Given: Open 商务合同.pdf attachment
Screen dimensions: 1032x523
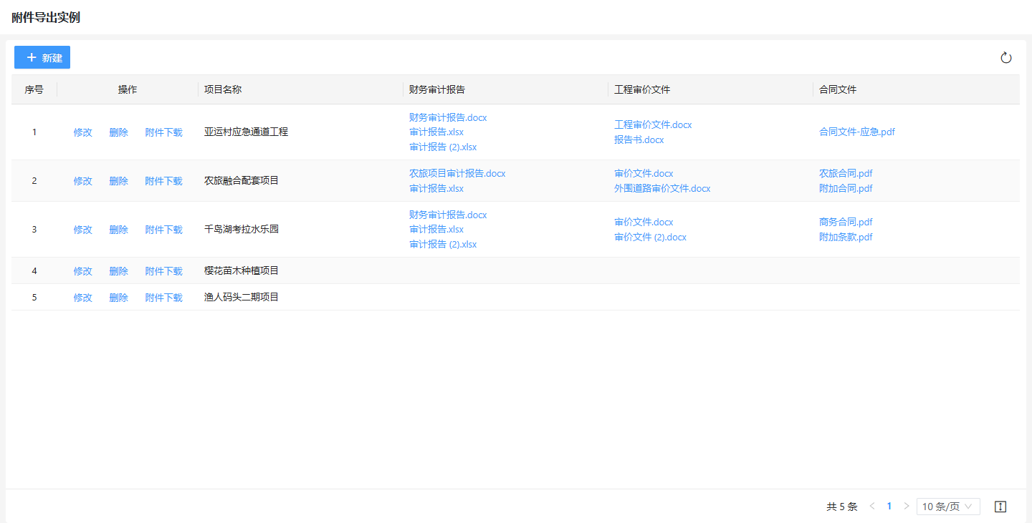Looking at the screenshot, I should 846,223.
